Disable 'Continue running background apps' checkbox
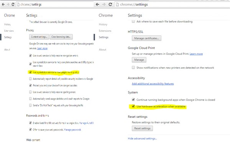 (x=133, y=99)
